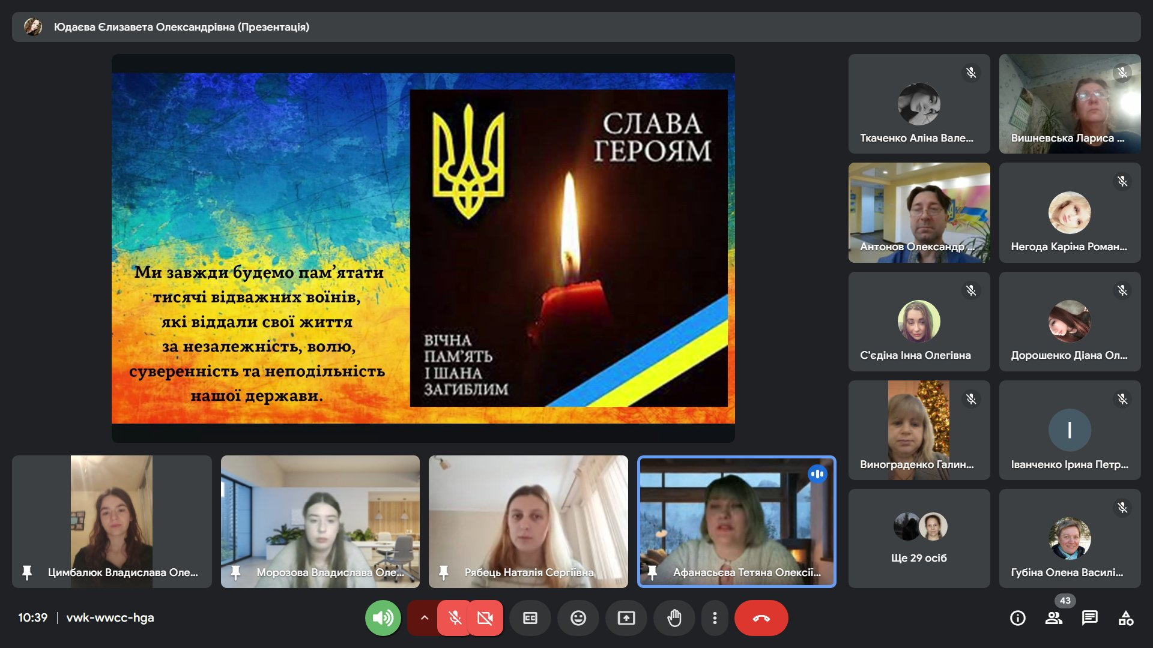The width and height of the screenshot is (1153, 648).
Task: Unmute the microphone in bottom toolbar
Action: 455,617
